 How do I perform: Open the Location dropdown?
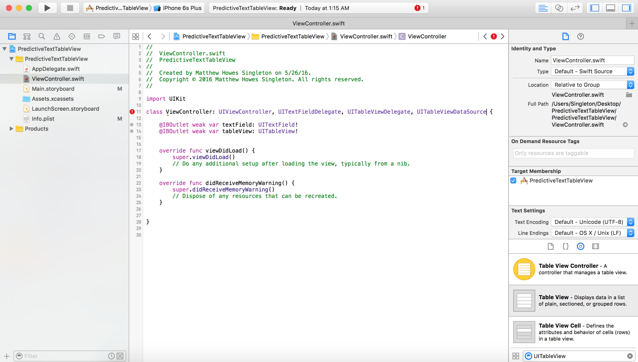(x=593, y=85)
